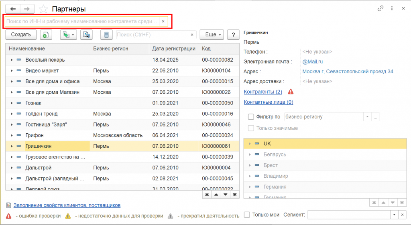Click the create-by-copying document icon
The height and width of the screenshot is (225, 411).
pyautogui.click(x=46, y=34)
